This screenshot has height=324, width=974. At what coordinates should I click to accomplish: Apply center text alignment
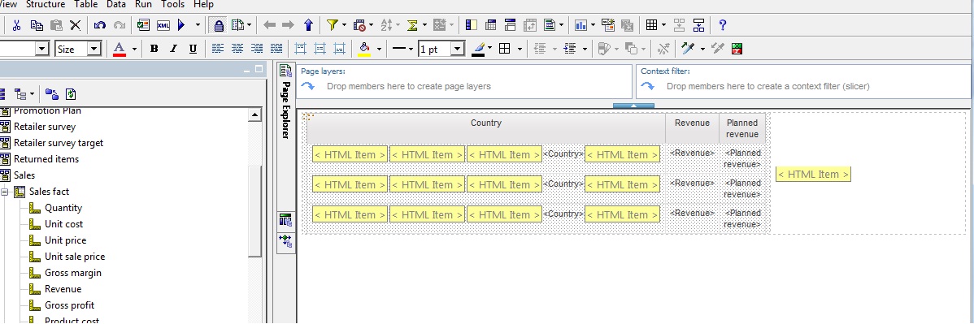click(x=237, y=49)
